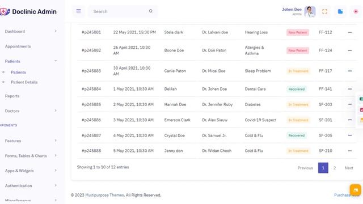Open actions menu for Boone Doe row
Image resolution: width=363 pixels, height=204 pixels.
pos(350,50)
